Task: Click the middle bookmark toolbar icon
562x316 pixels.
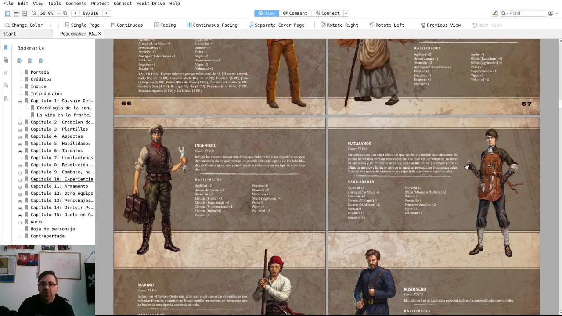Action: click(30, 61)
